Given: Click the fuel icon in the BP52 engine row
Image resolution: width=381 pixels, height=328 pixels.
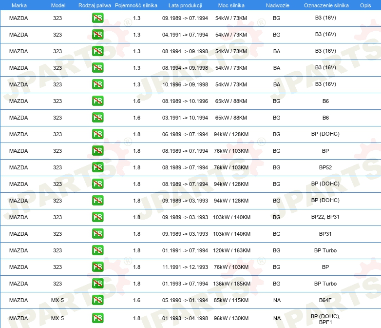Looking at the screenshot, I should pos(97,167).
